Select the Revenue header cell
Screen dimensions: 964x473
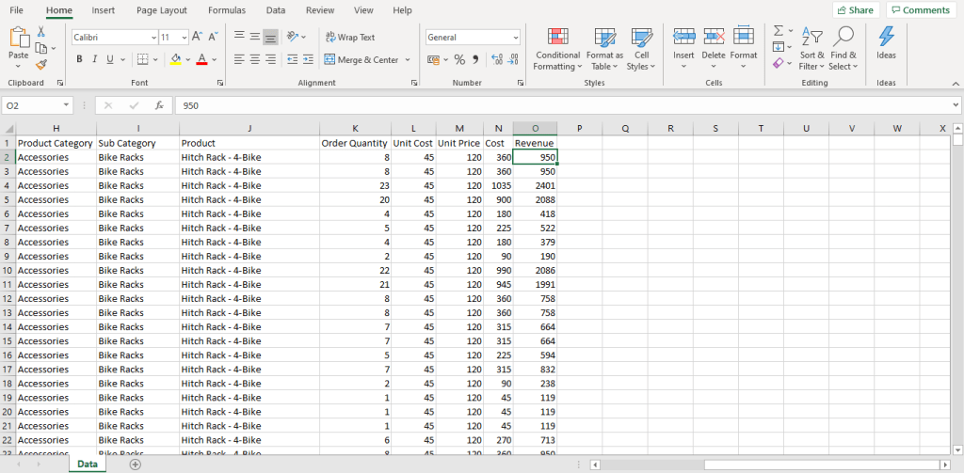pos(535,143)
